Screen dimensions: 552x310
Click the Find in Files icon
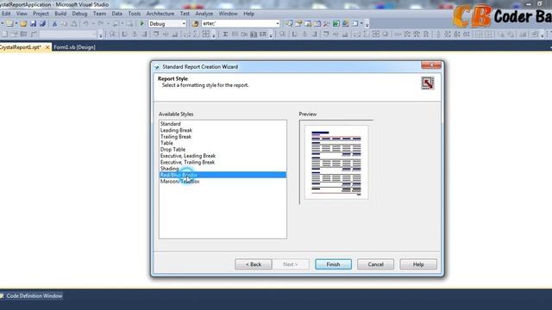195,23
